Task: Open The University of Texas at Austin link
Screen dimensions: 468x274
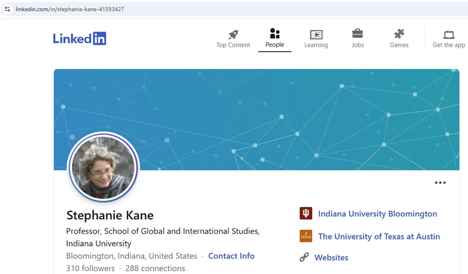Action: (x=379, y=237)
